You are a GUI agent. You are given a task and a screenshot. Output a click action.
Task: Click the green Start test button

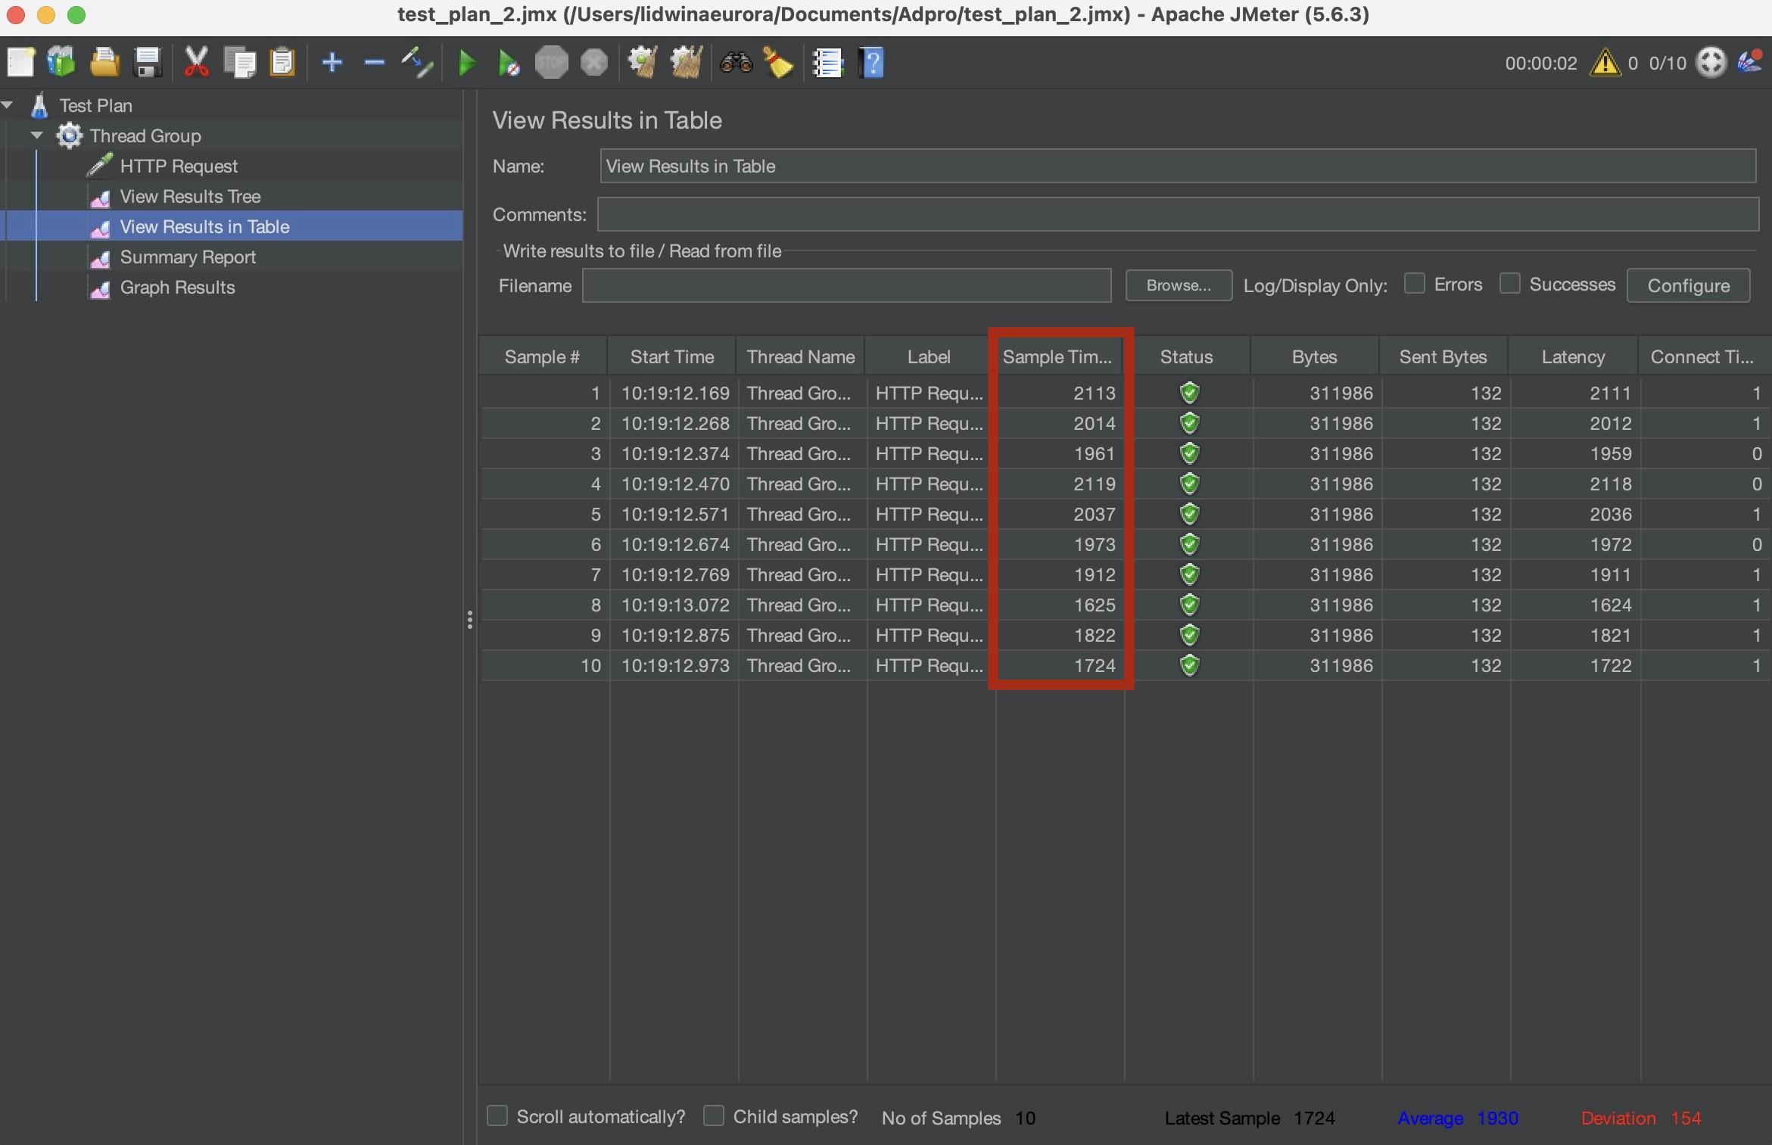(466, 63)
